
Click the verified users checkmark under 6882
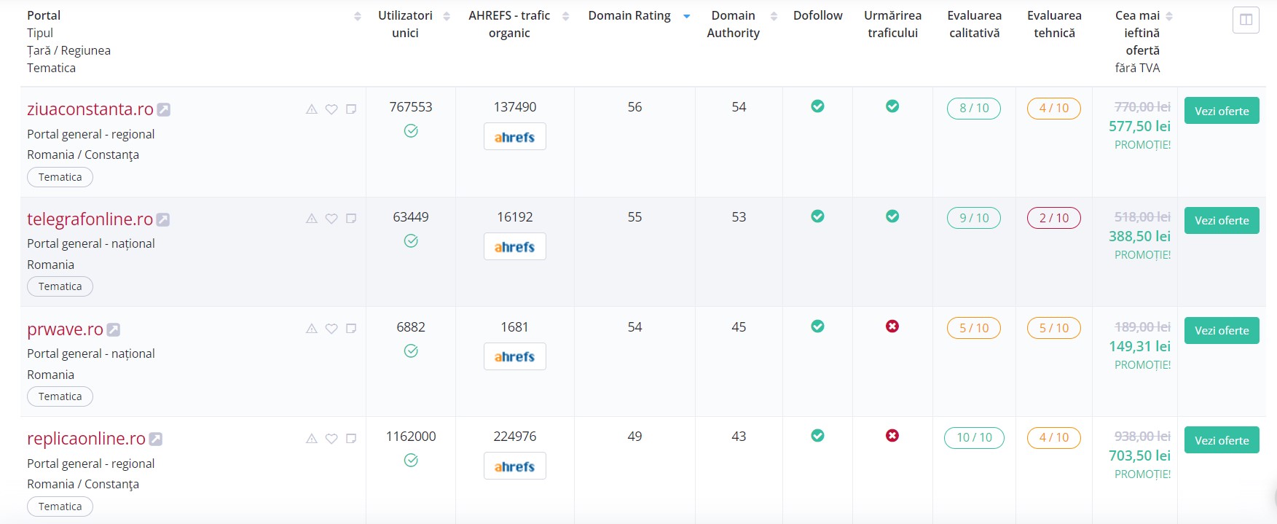point(411,351)
